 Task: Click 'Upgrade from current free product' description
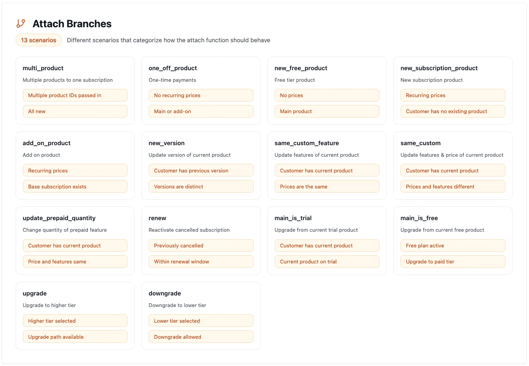[442, 230]
